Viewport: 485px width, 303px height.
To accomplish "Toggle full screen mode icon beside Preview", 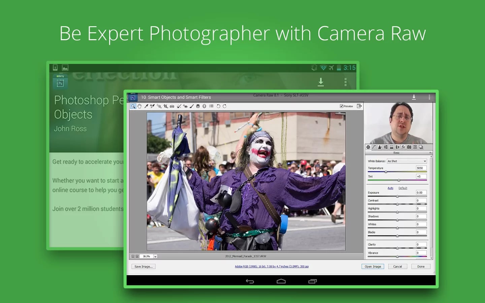I will point(359,106).
